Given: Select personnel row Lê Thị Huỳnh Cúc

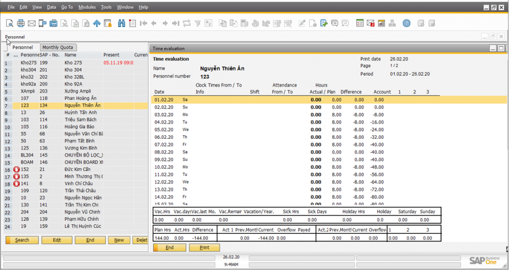Looking at the screenshot, I should tap(76, 226).
